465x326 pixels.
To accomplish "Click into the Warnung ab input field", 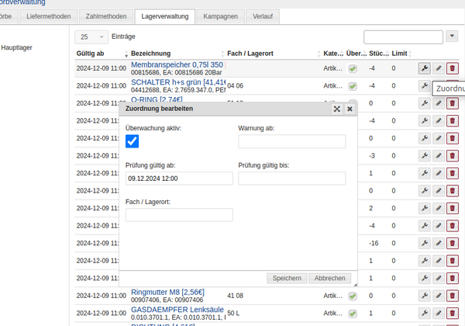I will (291, 141).
